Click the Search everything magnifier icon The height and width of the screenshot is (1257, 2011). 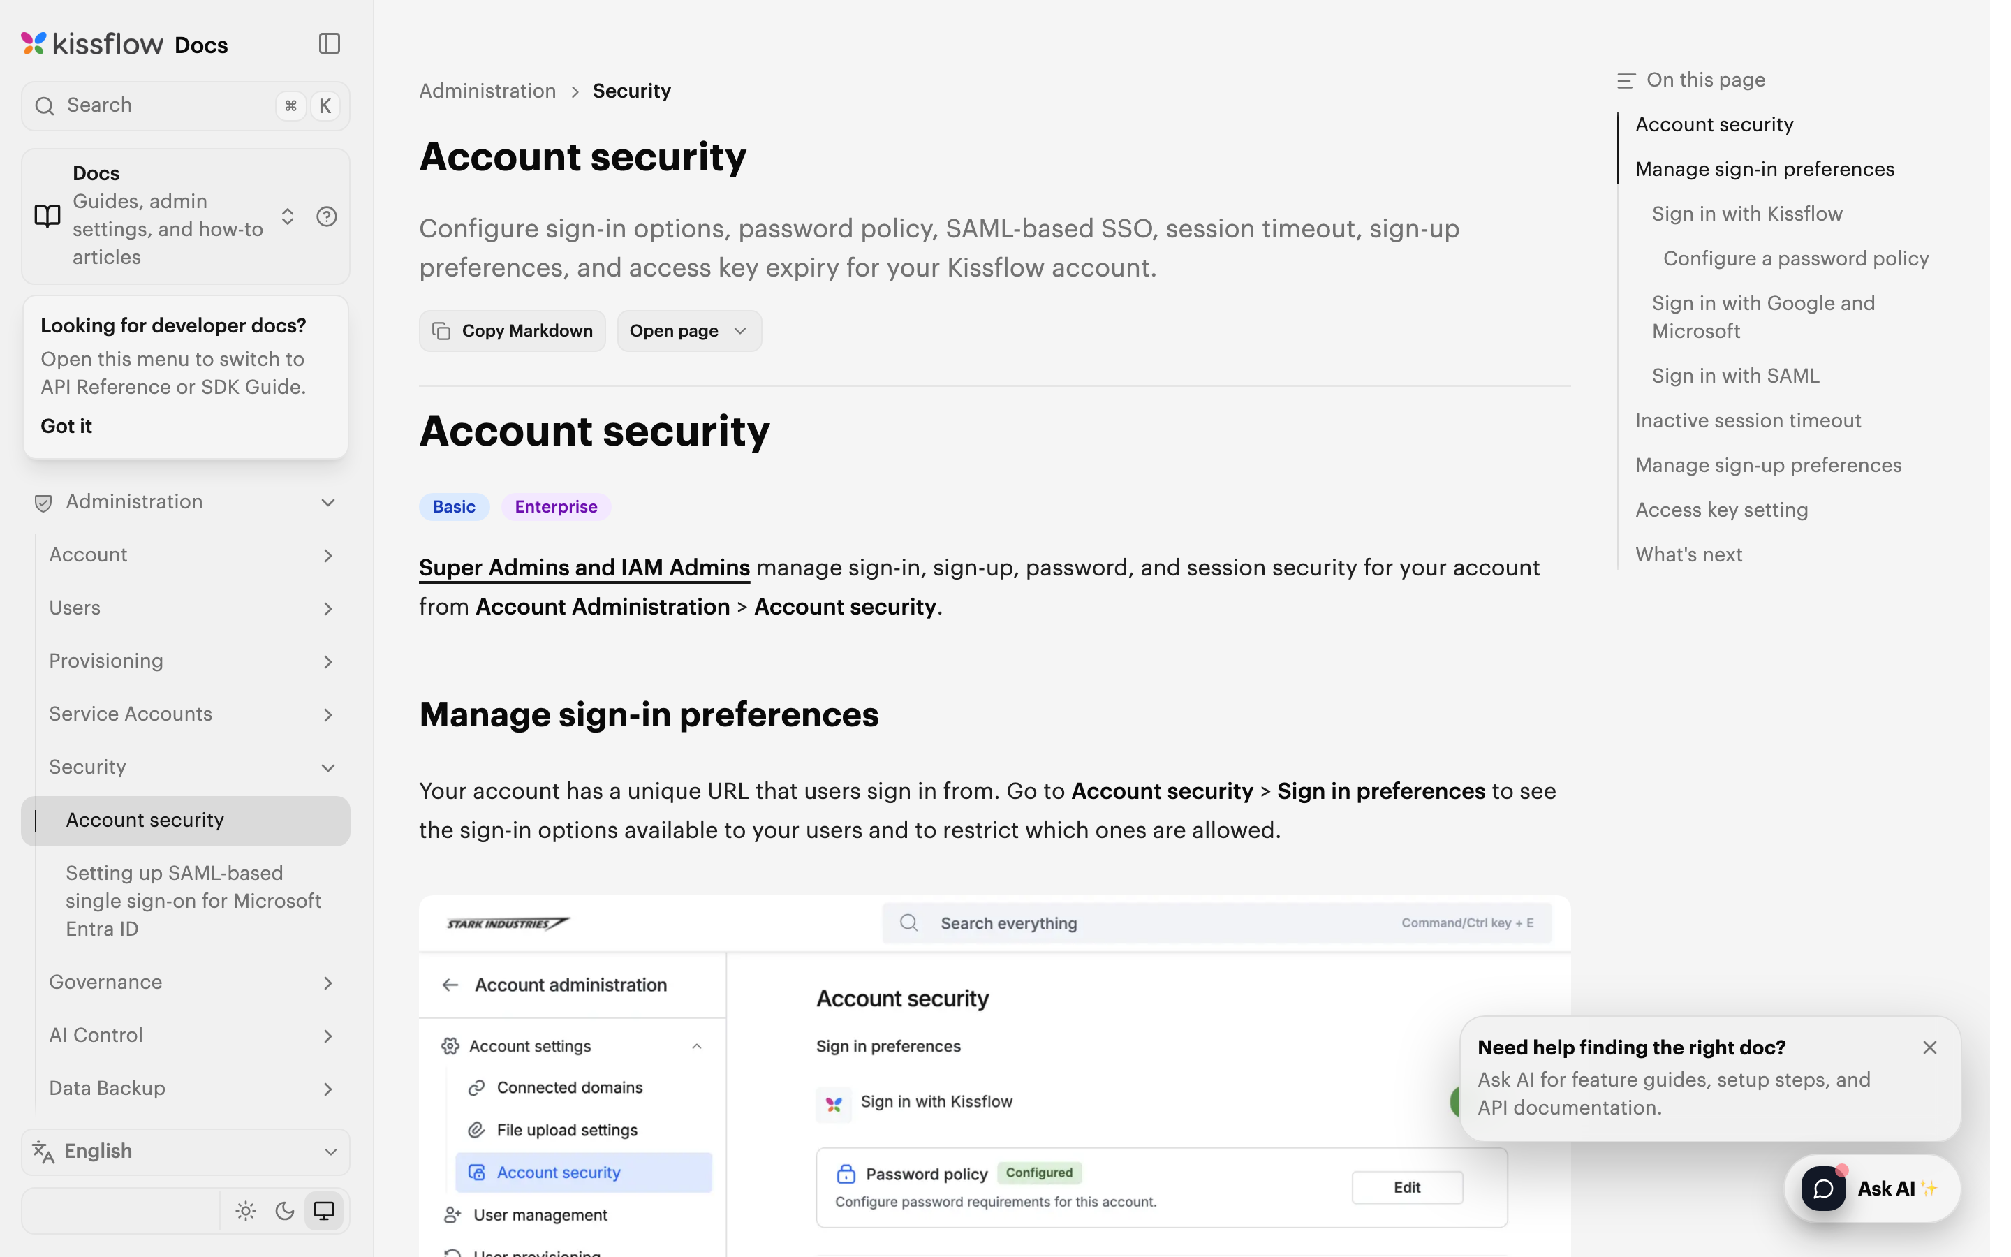coord(909,922)
